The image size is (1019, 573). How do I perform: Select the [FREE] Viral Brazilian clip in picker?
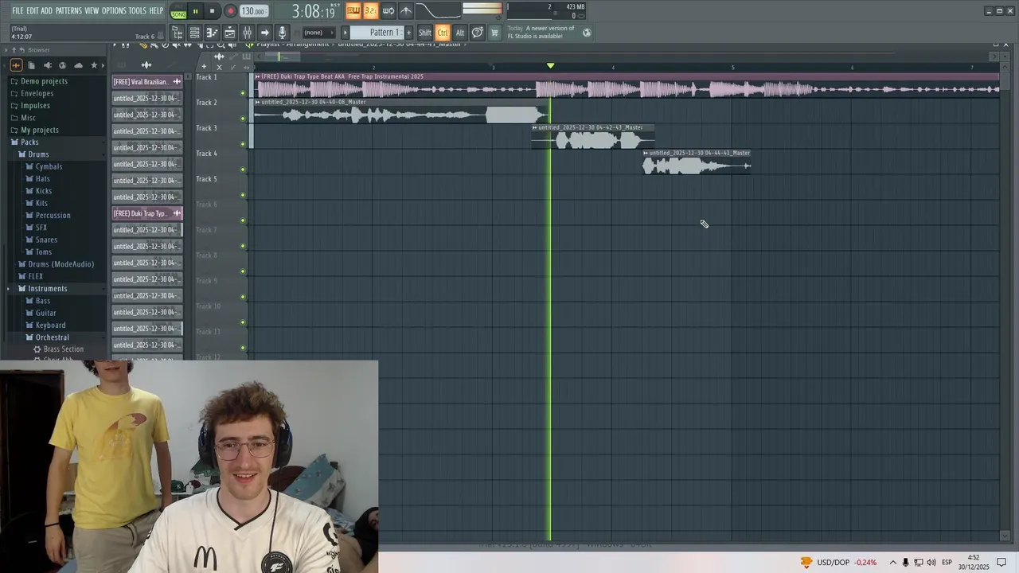(x=147, y=82)
